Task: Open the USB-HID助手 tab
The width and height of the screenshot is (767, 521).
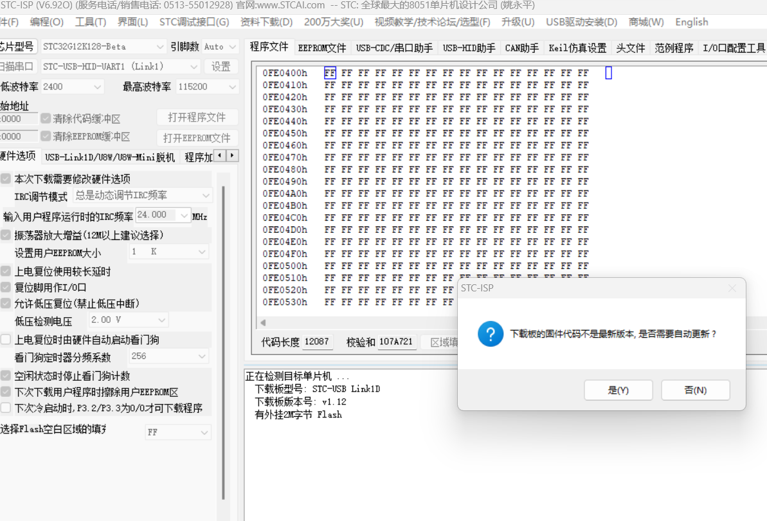Action: click(469, 48)
